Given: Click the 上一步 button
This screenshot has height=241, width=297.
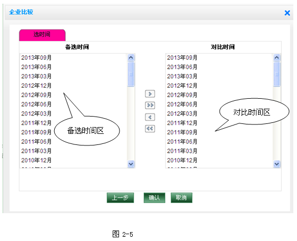Looking at the screenshot, I should [x=120, y=198].
